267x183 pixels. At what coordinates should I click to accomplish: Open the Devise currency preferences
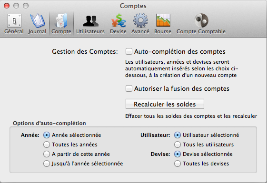118,24
